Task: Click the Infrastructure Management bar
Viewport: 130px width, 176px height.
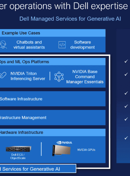Action: click(53, 118)
